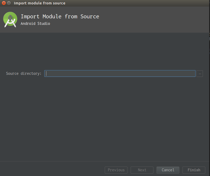The height and width of the screenshot is (176, 210).
Task: Choose a folder via the "..." button
Action: 200,73
